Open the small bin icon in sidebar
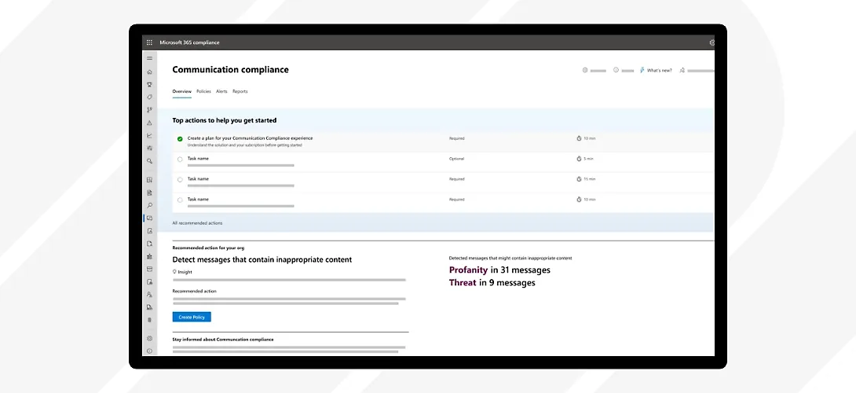Screen dimensions: 856x393 pos(149,320)
